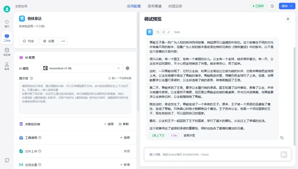298x169 pixels.
Task: Click the help icon beside 提示词
Action: [31, 78]
